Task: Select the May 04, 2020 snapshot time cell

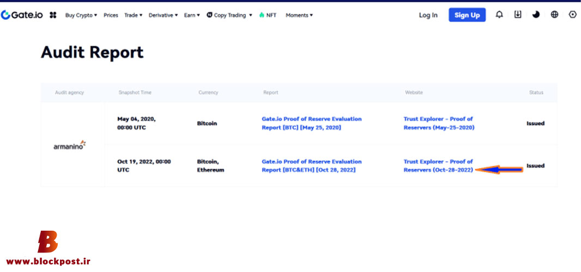Action: (136, 123)
